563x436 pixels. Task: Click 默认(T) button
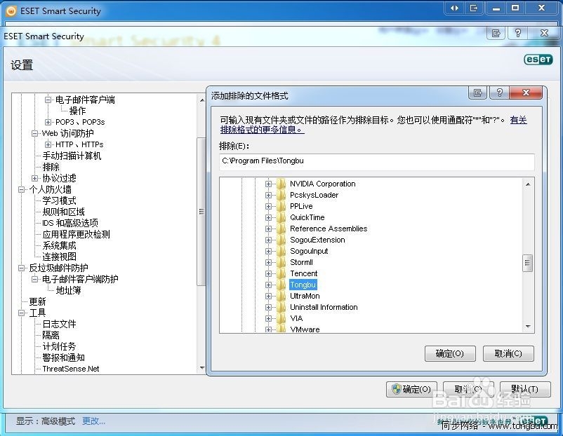coord(525,389)
